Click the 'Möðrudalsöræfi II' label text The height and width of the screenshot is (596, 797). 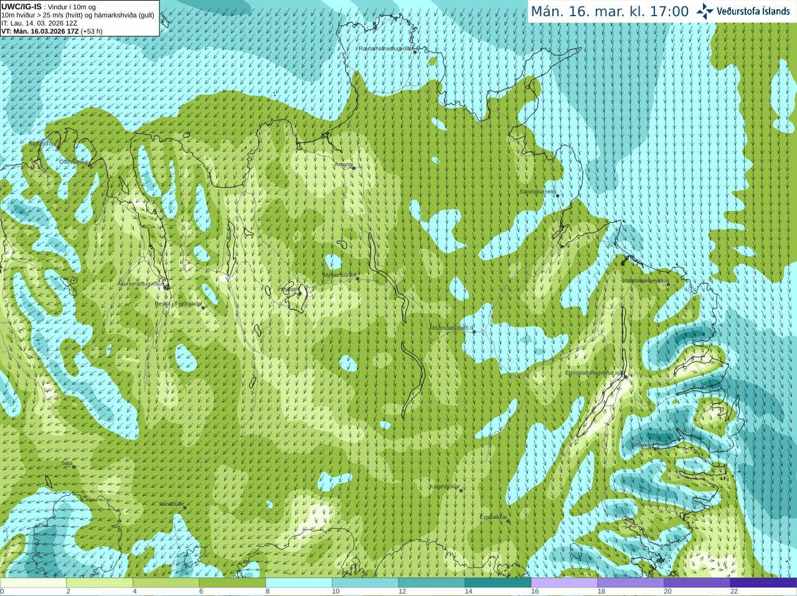coord(451,328)
